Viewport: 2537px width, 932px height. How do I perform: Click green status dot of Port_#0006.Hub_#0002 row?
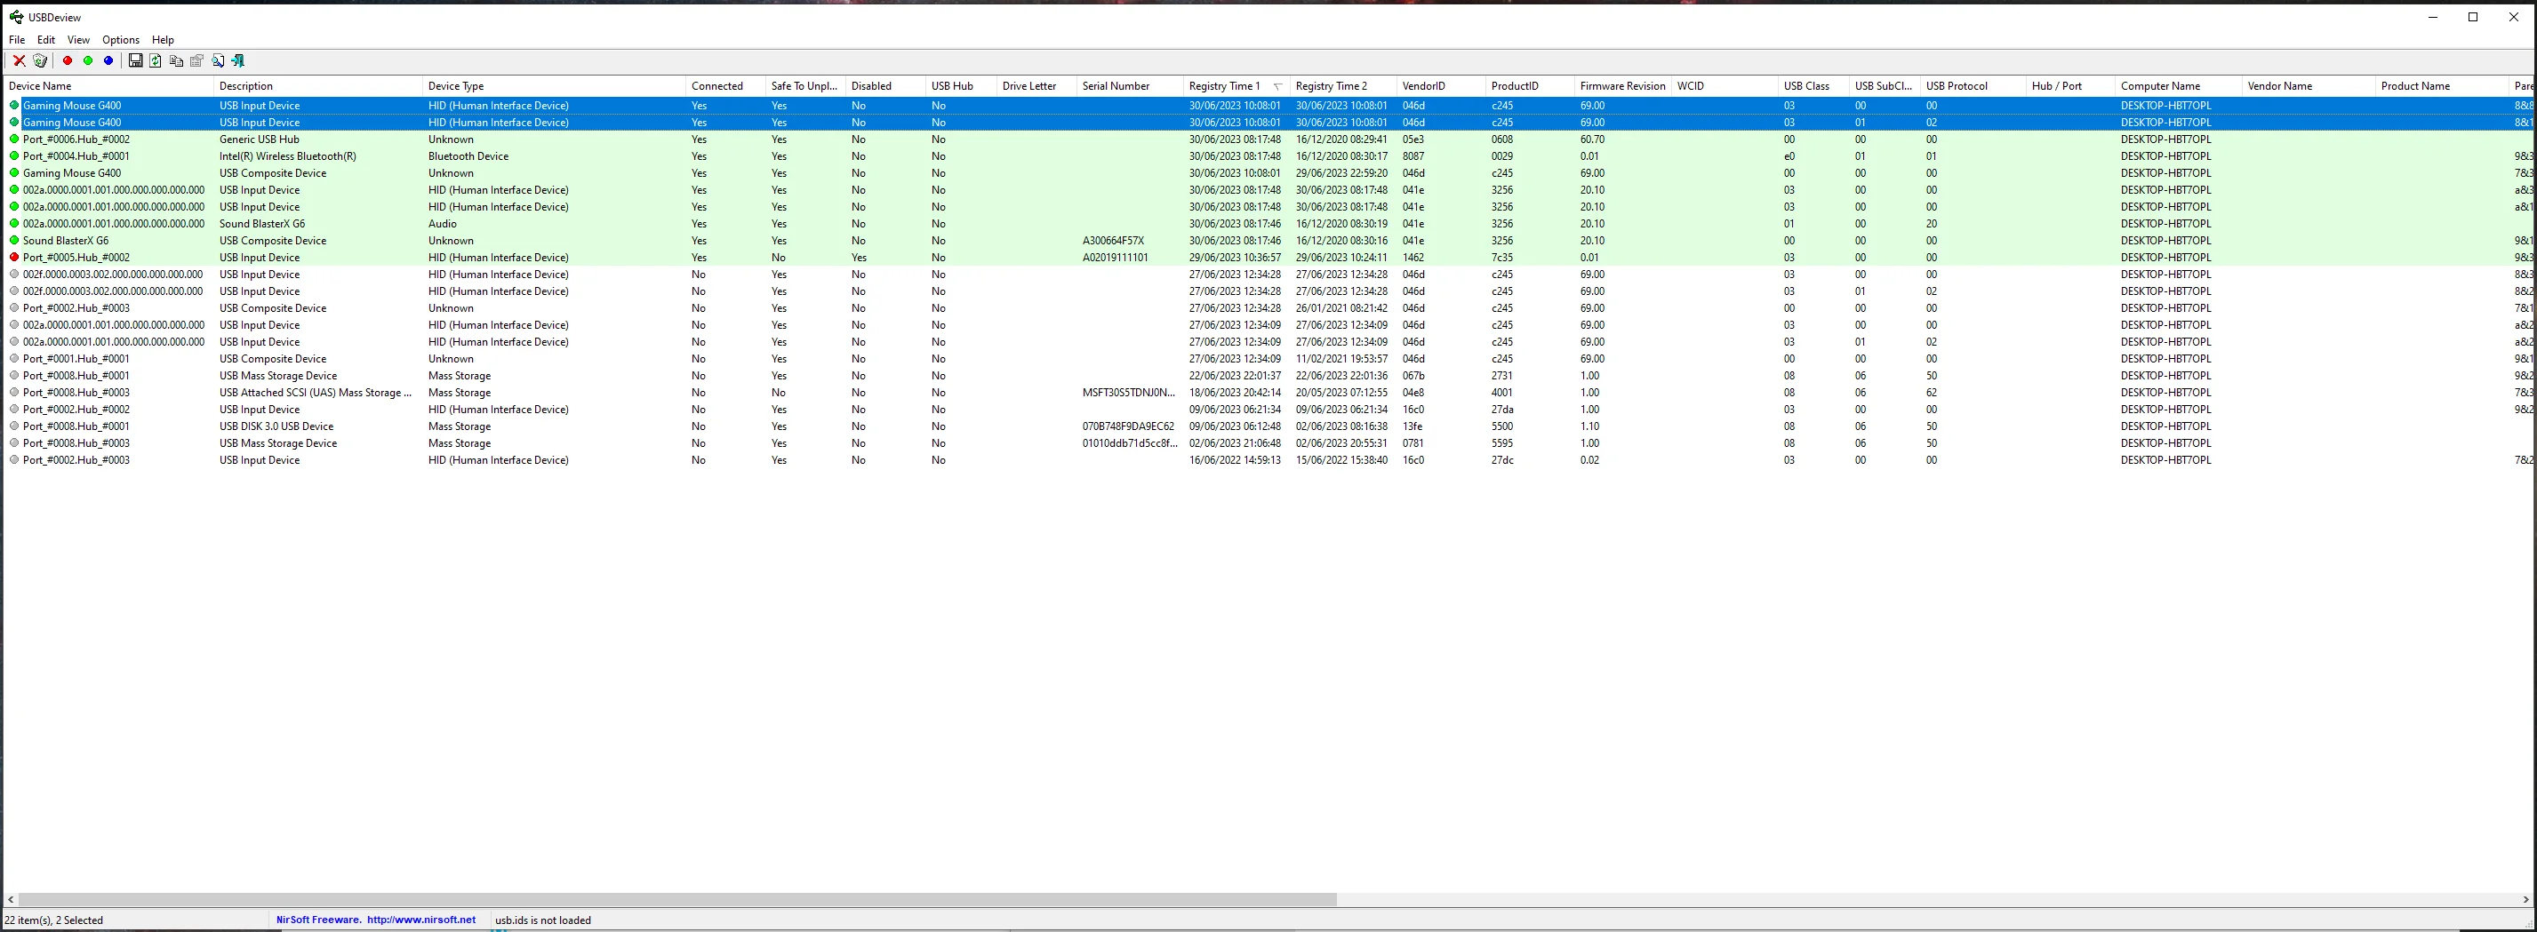15,139
